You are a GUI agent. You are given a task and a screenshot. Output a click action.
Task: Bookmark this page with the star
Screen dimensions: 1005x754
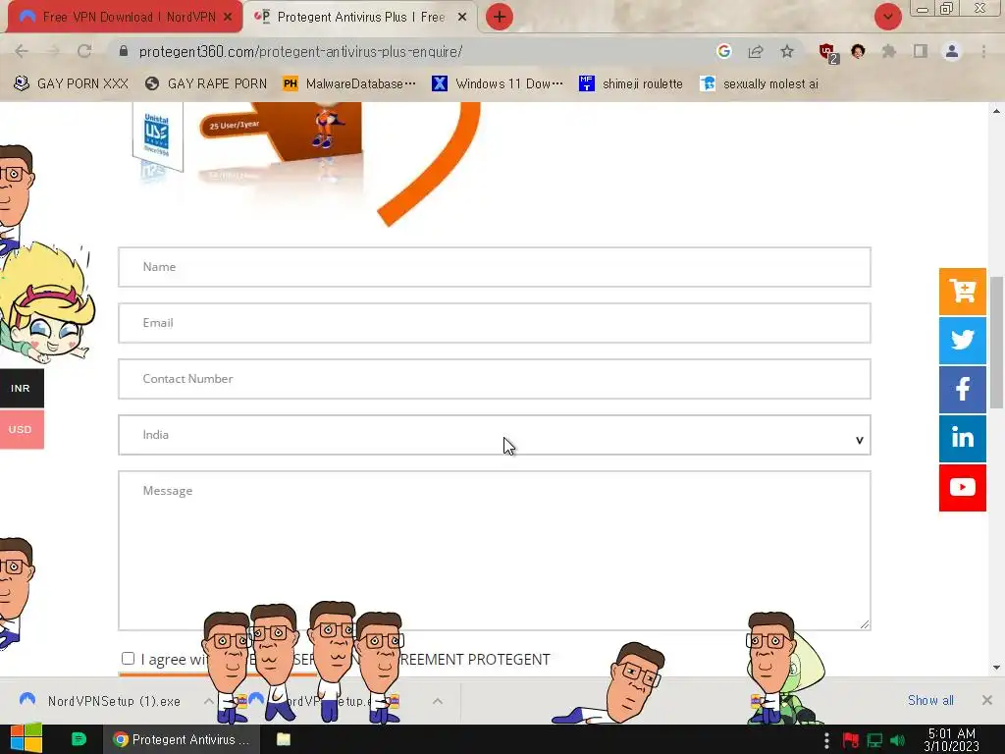click(787, 51)
